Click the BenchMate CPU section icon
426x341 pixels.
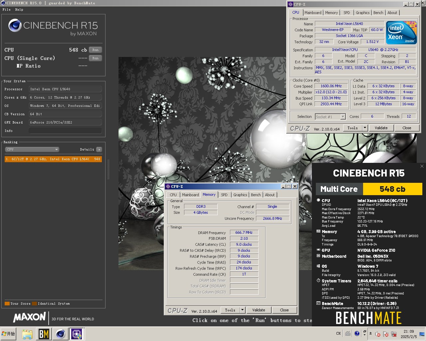point(319,200)
